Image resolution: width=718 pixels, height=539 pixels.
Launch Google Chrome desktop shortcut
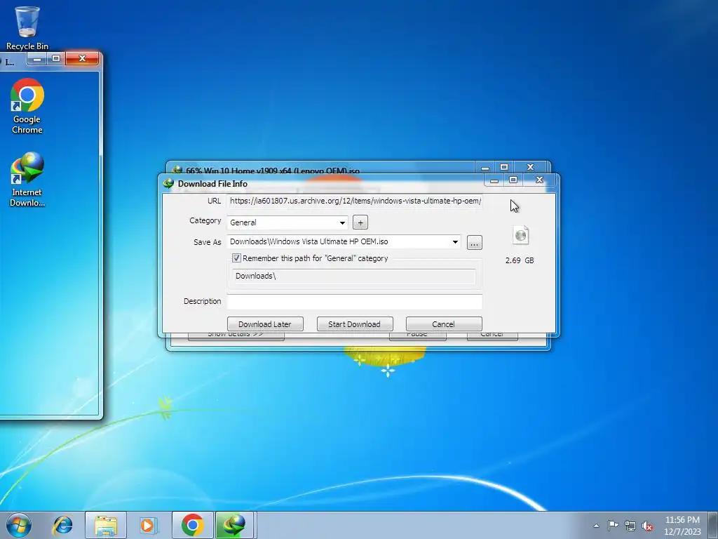(x=27, y=106)
